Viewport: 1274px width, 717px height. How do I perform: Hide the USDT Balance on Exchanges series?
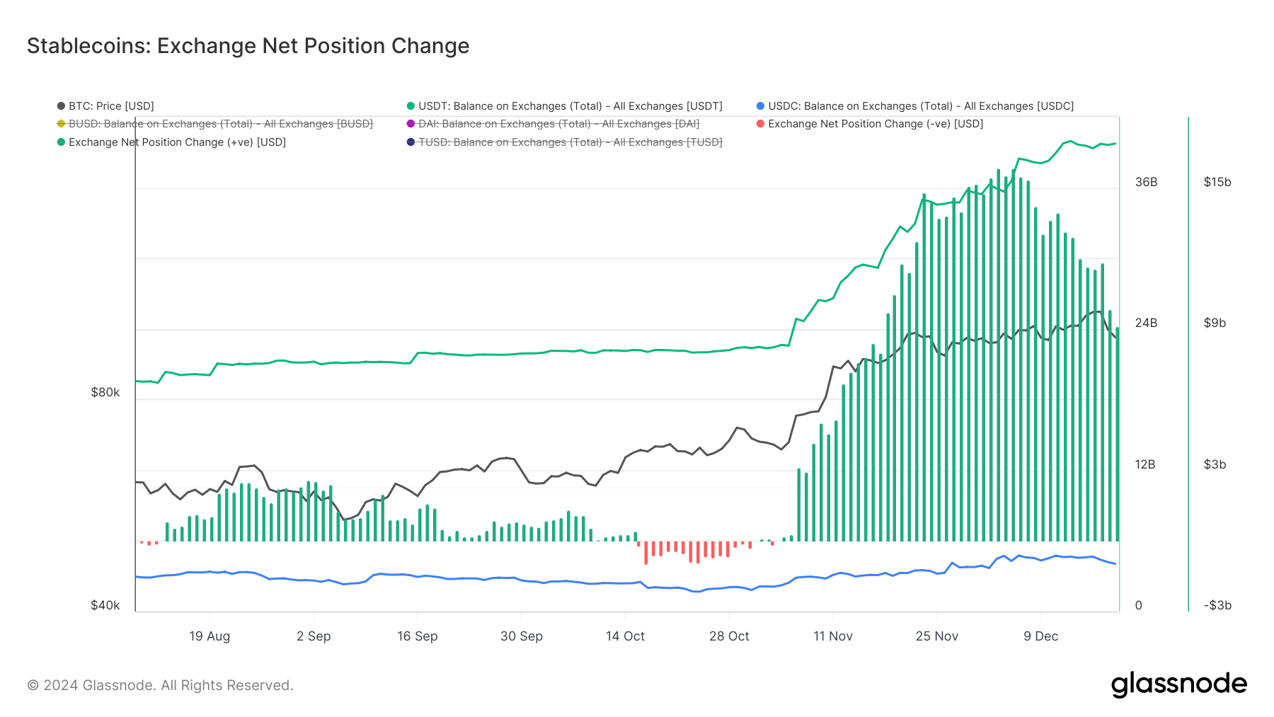coord(570,106)
